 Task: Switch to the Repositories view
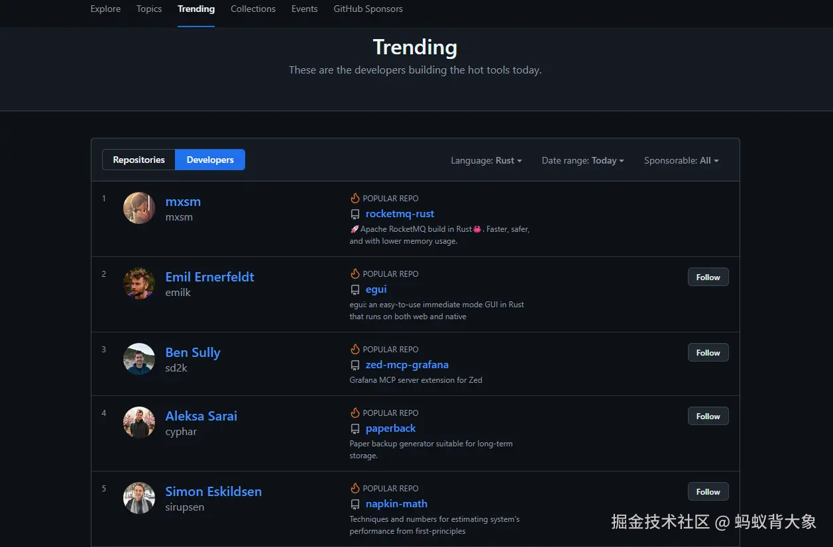pos(139,160)
